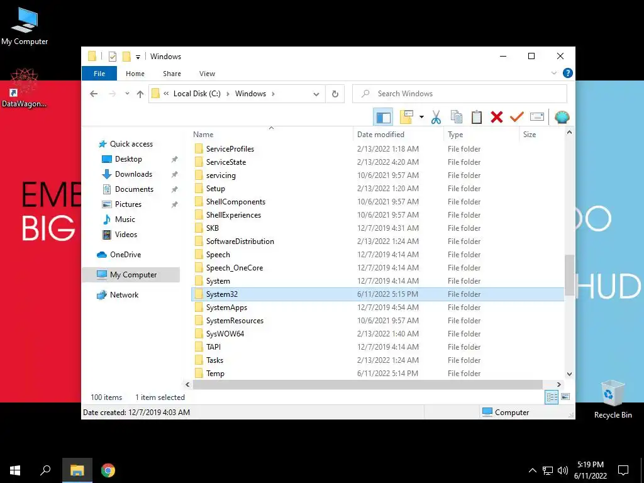Open the address bar history dropdown
This screenshot has width=644, height=483.
coord(316,94)
